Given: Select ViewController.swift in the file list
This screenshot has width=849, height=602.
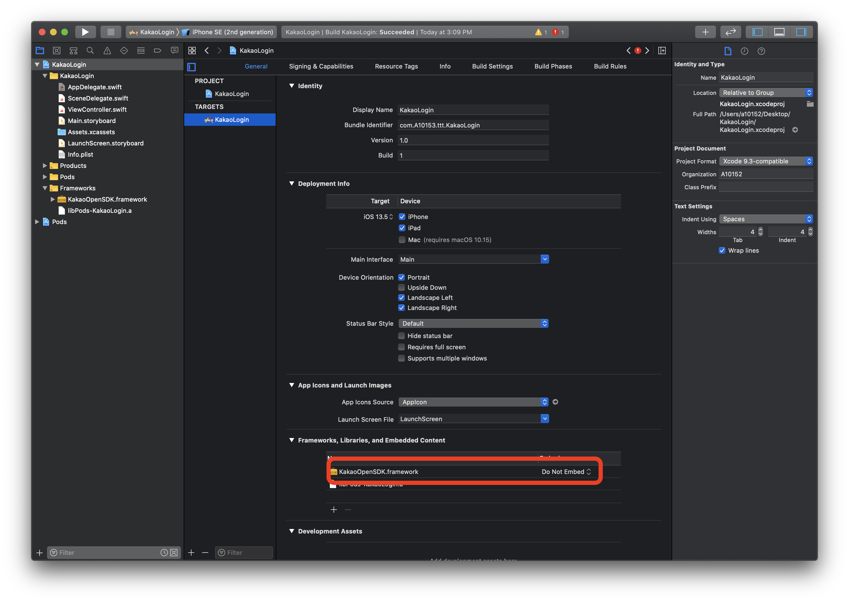Looking at the screenshot, I should pyautogui.click(x=97, y=109).
